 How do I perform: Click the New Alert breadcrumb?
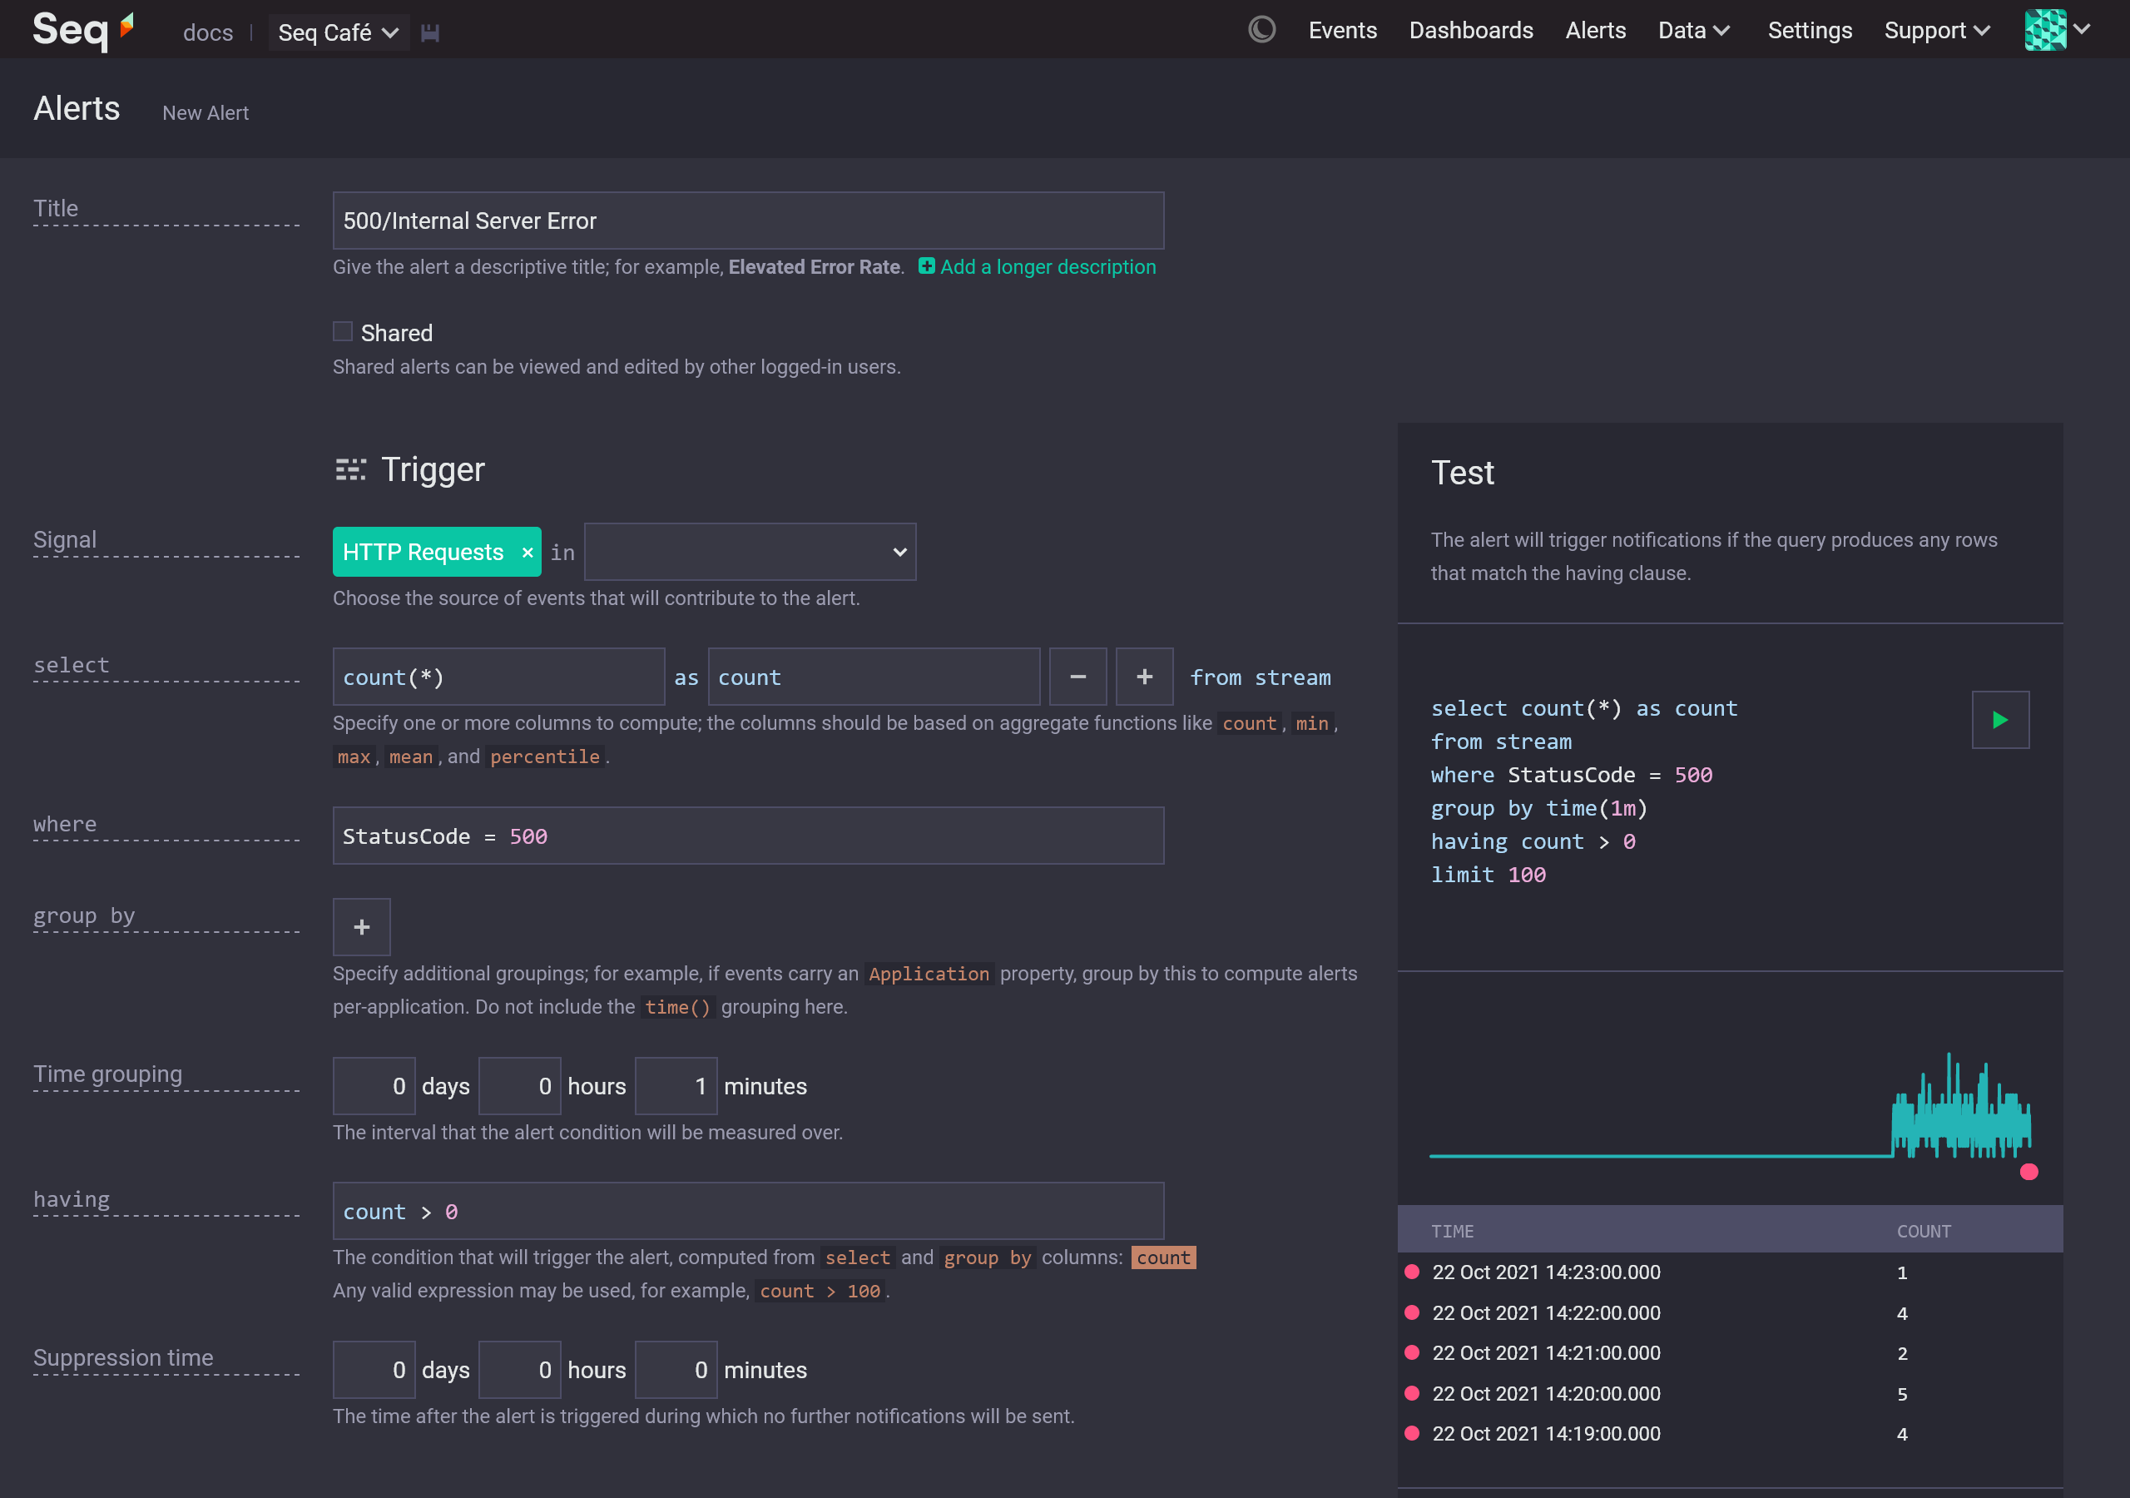click(x=206, y=112)
